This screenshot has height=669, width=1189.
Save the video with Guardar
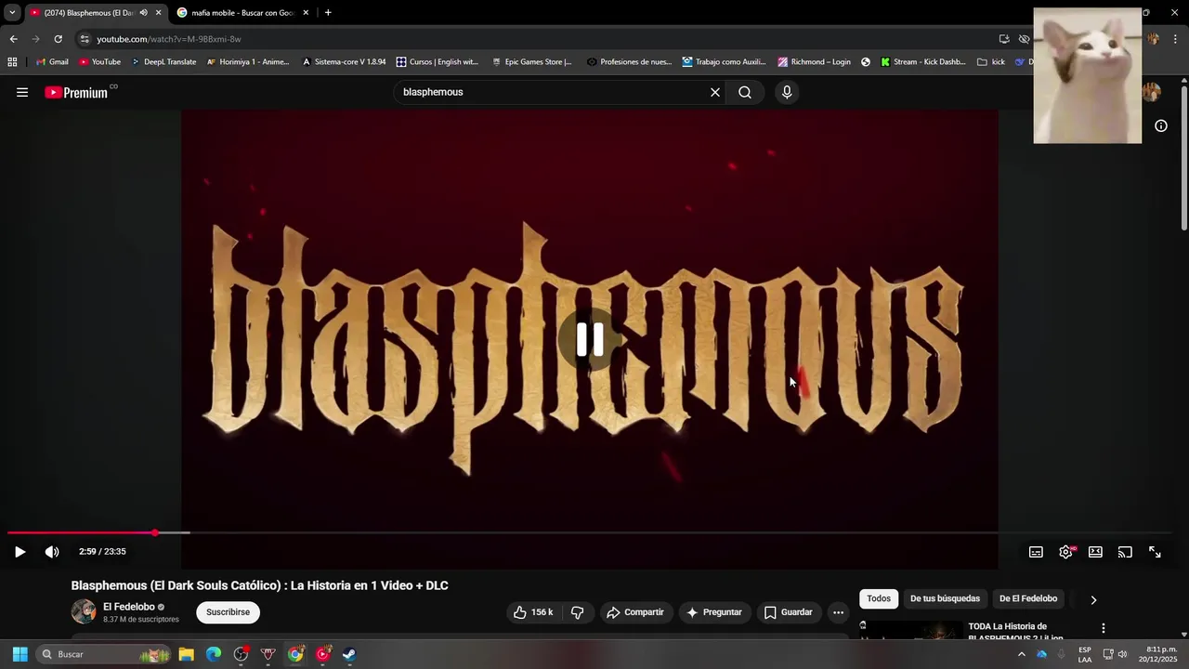(788, 612)
